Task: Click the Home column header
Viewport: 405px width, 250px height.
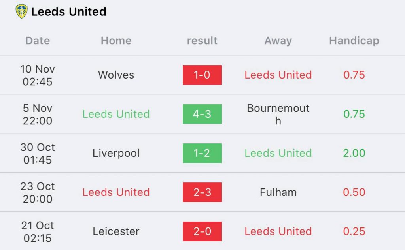Action: coord(116,41)
